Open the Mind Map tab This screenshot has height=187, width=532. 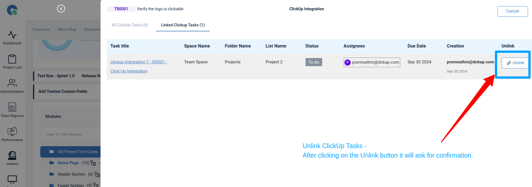click(x=67, y=29)
